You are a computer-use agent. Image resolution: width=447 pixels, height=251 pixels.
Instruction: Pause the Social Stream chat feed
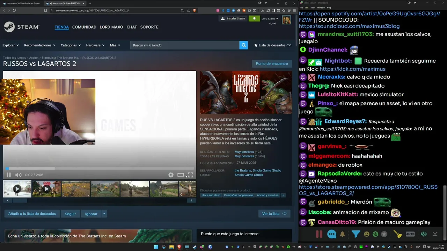(x=319, y=234)
